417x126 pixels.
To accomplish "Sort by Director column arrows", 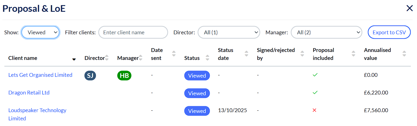I will 107,58.
